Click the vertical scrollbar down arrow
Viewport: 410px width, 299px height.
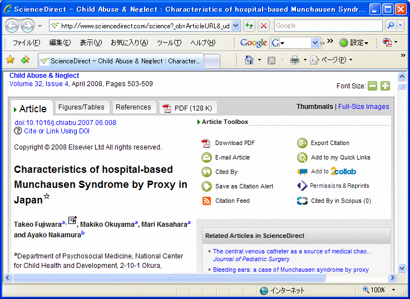(402, 268)
